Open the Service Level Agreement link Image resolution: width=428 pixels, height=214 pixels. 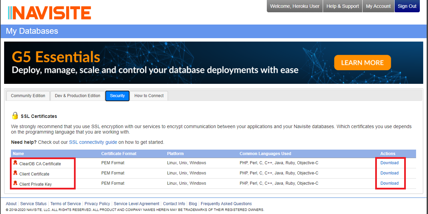point(136,204)
